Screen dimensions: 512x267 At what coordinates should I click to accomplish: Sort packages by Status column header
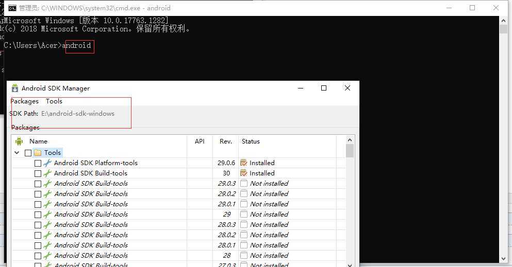point(251,141)
